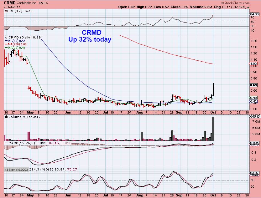Image resolution: width=261 pixels, height=198 pixels.
Task: Click the %D(3) 83.87, 75.27 stochastic label
Action: coord(60,170)
